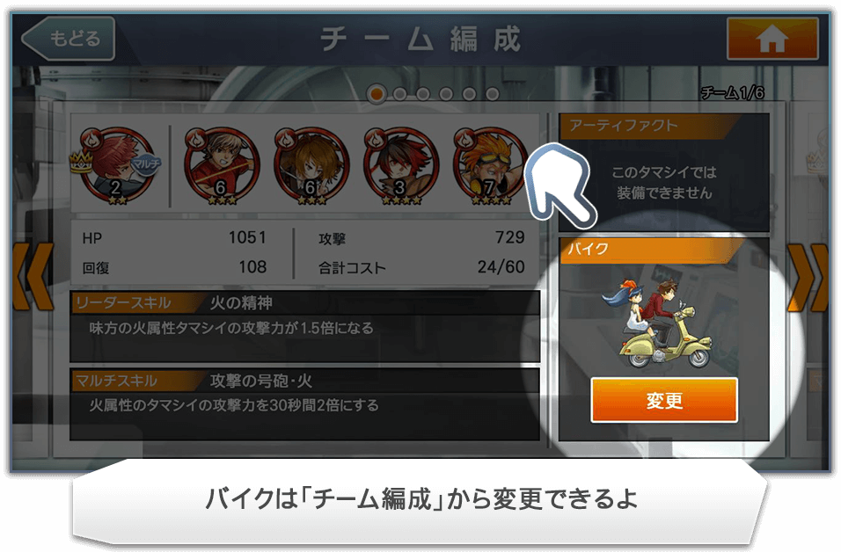
Task: Go to next team with right chevrons
Action: (x=808, y=277)
